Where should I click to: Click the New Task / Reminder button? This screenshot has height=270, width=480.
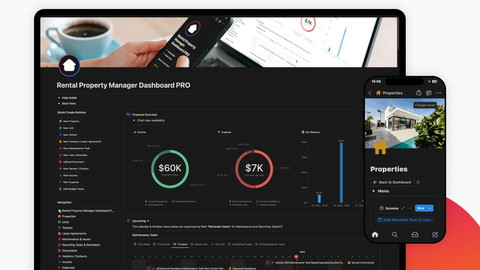coord(73,155)
